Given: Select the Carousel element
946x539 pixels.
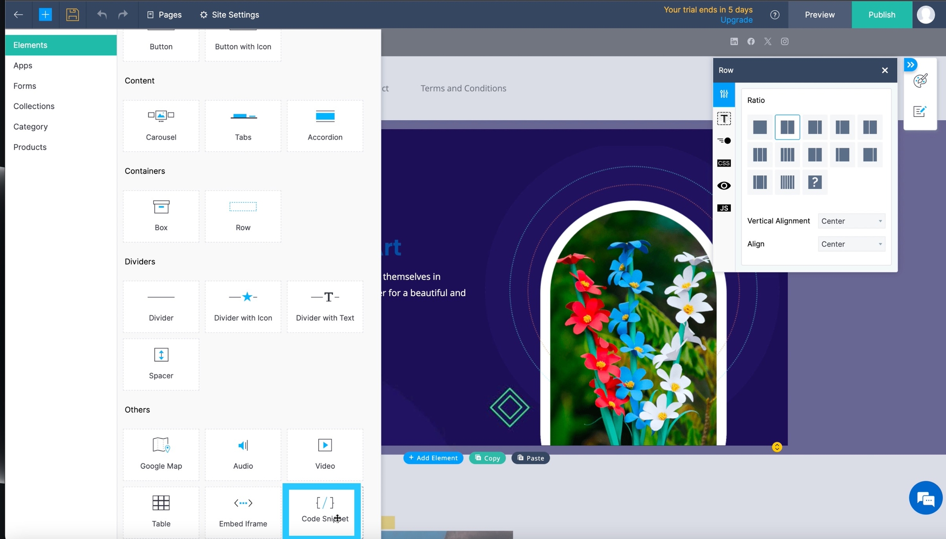Looking at the screenshot, I should tap(161, 126).
